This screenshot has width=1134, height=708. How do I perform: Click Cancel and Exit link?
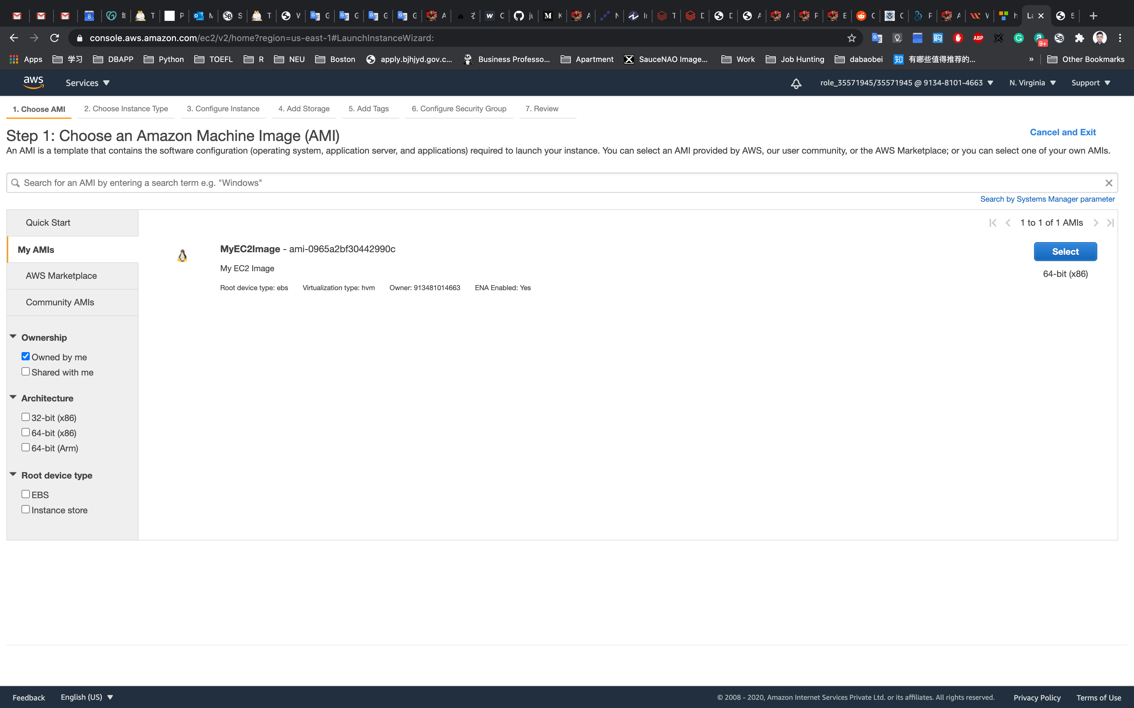click(1062, 132)
